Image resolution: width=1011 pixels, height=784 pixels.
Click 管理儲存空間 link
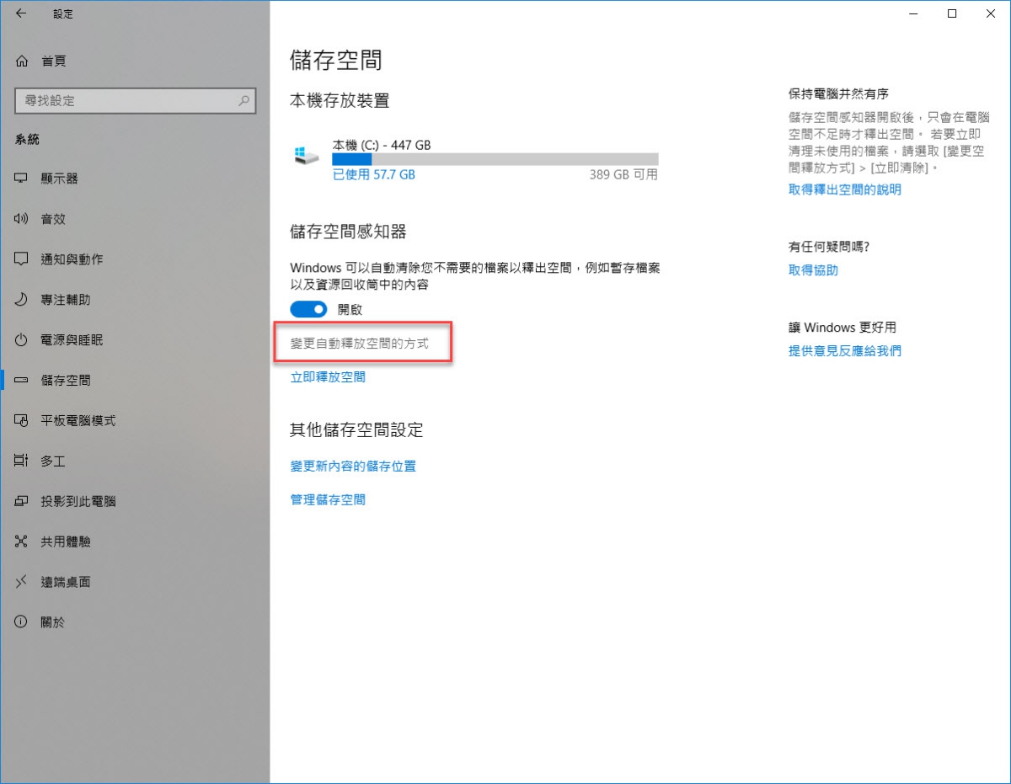(328, 499)
